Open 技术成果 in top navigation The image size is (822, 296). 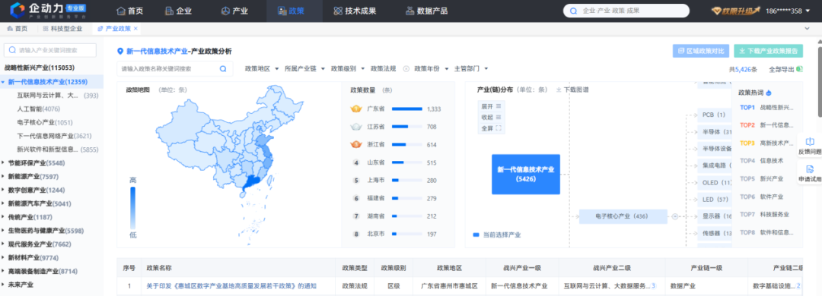(355, 11)
